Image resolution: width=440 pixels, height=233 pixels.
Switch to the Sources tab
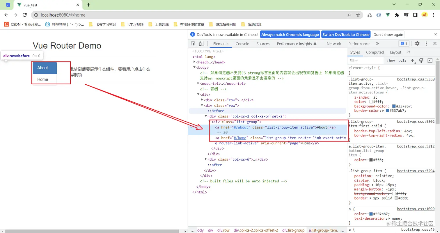point(263,44)
